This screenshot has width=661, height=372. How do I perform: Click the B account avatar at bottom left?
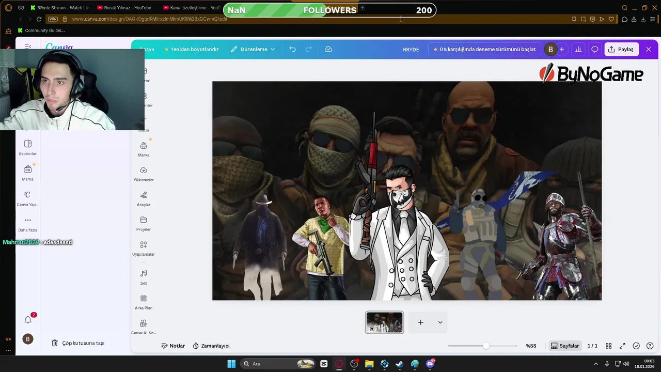coord(28,339)
